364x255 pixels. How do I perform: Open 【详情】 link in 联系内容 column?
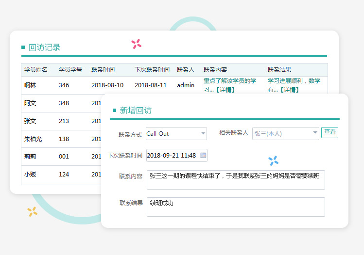coord(225,90)
